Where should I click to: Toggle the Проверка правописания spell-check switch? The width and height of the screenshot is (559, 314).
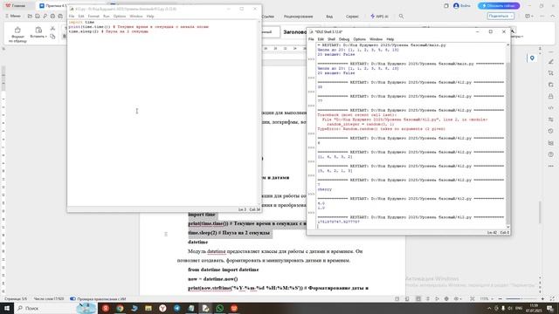72,298
